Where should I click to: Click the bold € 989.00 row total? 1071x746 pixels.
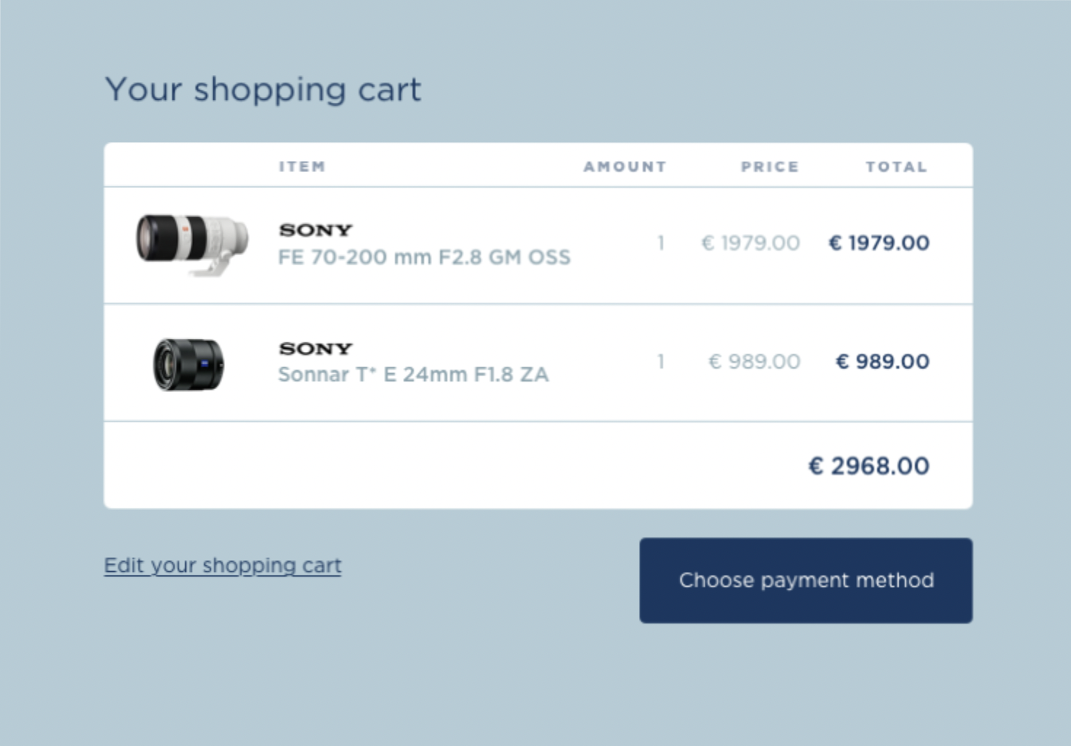(882, 361)
